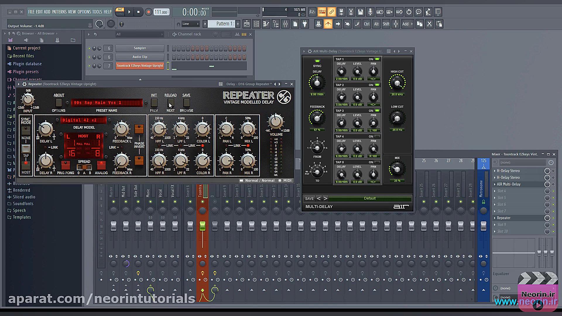Screen dimensions: 562x316
Task: Click the Master track volume fader
Action: pos(114,226)
